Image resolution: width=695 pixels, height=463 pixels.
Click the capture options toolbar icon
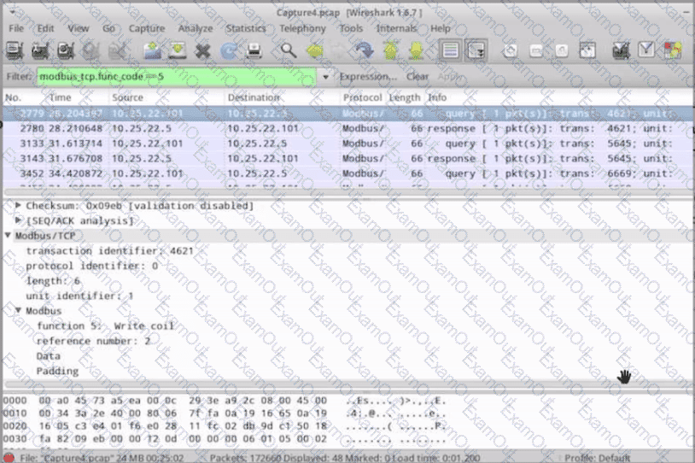click(x=40, y=50)
